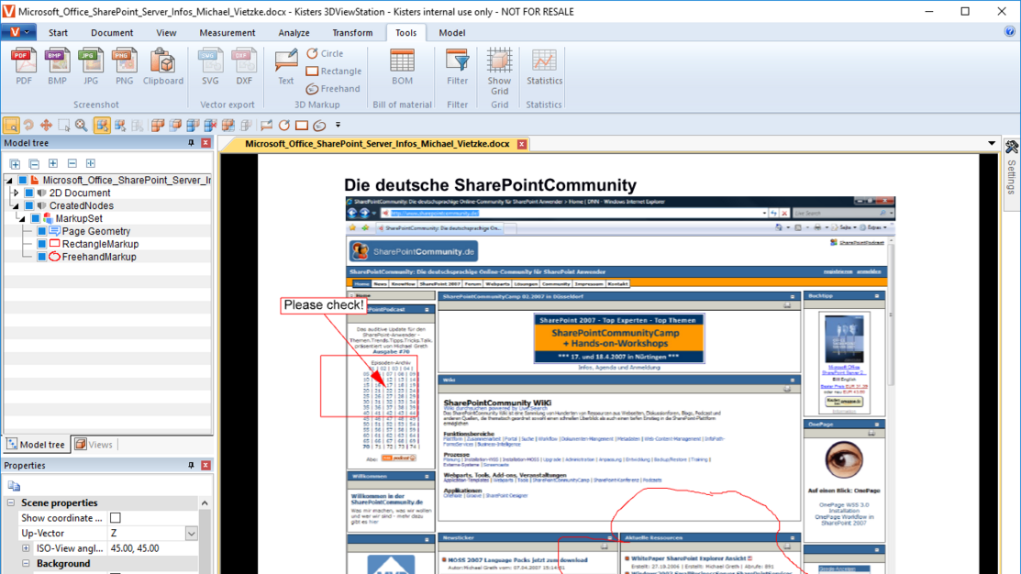Activate the zoom-area tool in quick toolbar
1021x574 pixels.
pos(11,125)
